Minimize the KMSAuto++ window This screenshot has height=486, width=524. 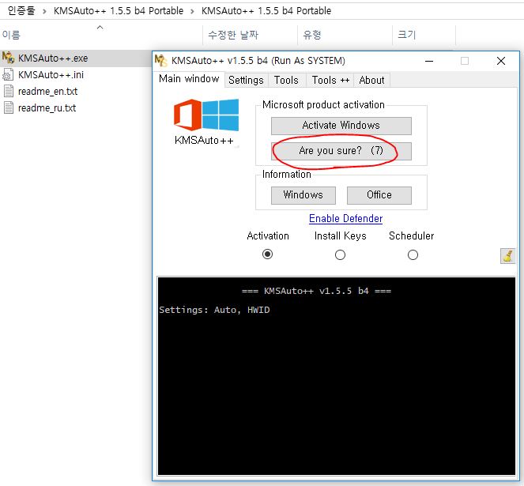[x=429, y=61]
